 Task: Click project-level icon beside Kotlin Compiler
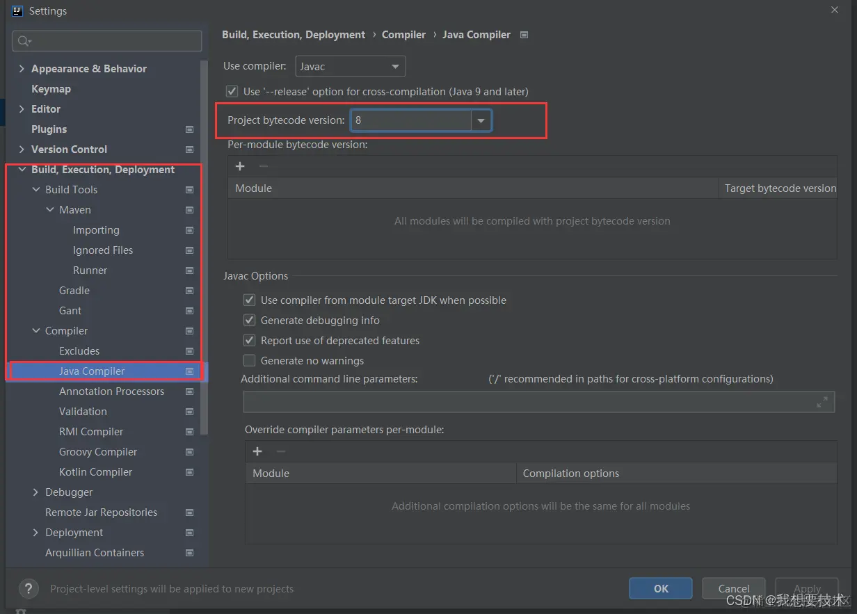[x=189, y=472]
